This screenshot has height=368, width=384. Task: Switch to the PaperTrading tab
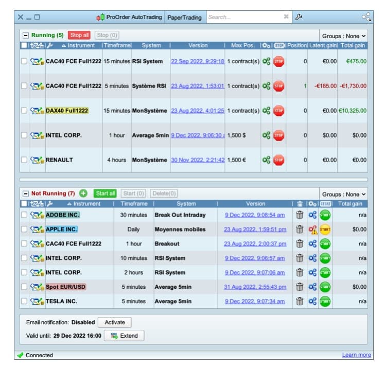[185, 17]
